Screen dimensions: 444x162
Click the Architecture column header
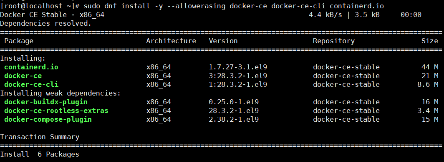point(171,41)
